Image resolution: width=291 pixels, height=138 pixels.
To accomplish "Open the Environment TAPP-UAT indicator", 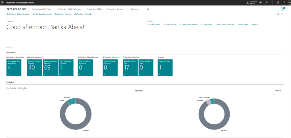I will click(251, 3).
